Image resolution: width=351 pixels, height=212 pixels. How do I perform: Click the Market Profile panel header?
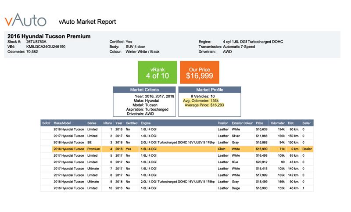[210, 90]
